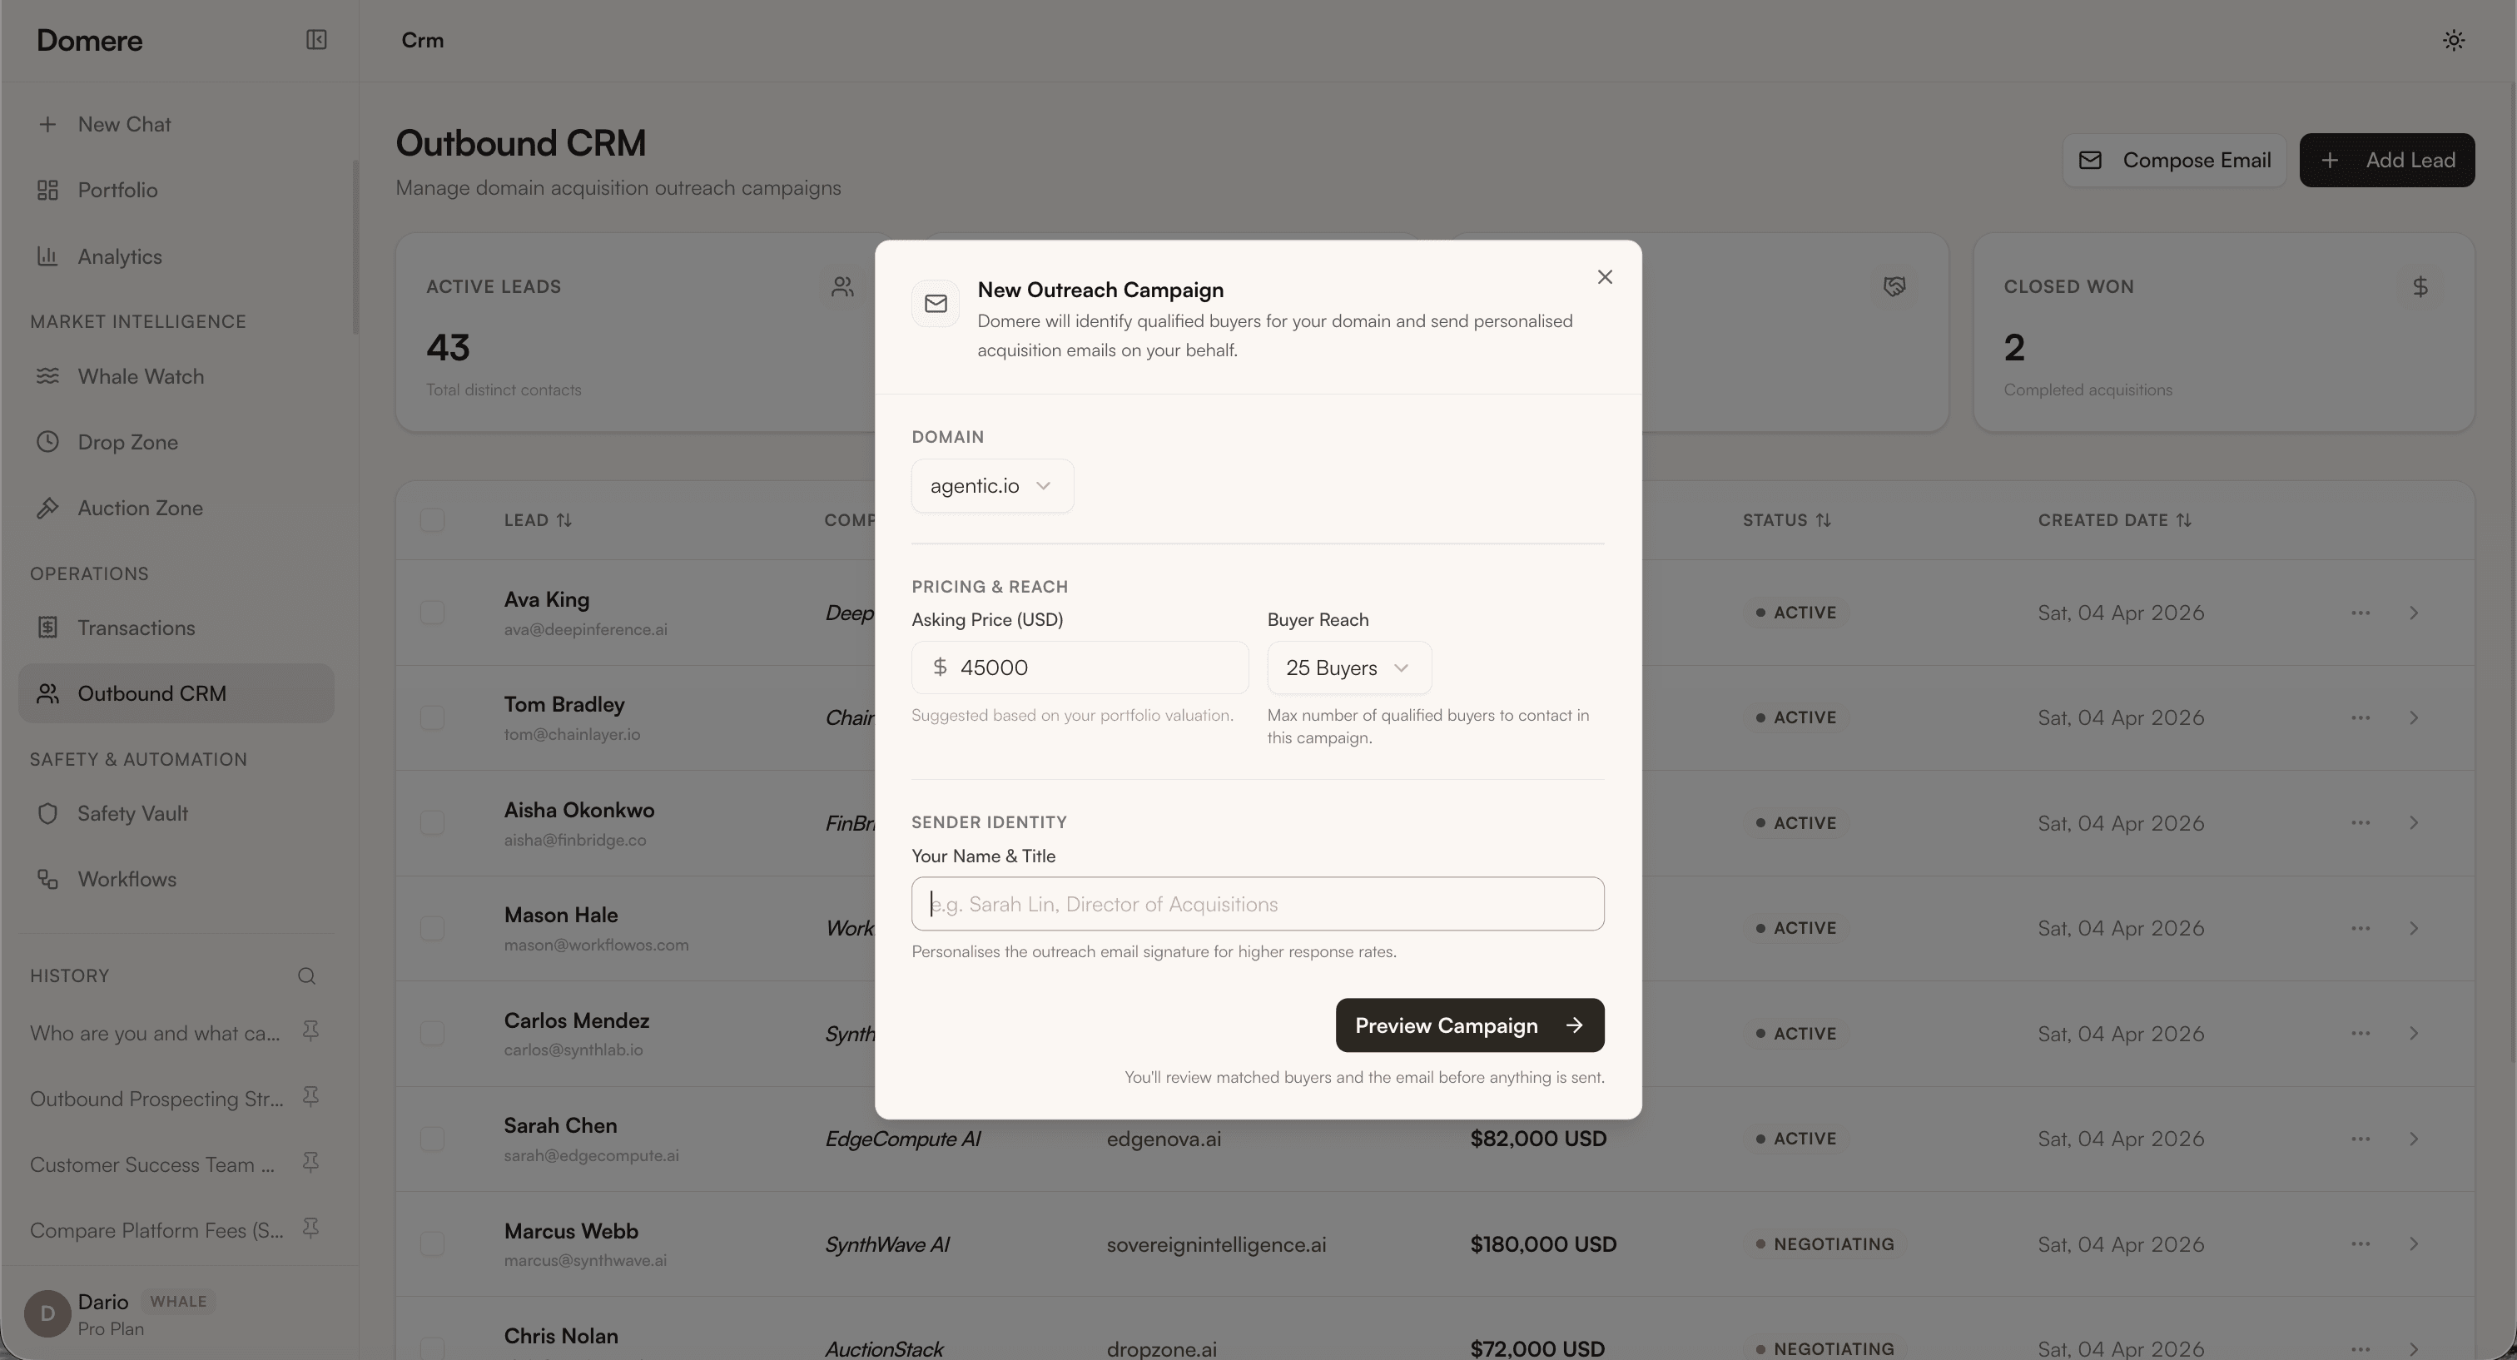Select the Sarah Chen row checkbox

tap(432, 1139)
